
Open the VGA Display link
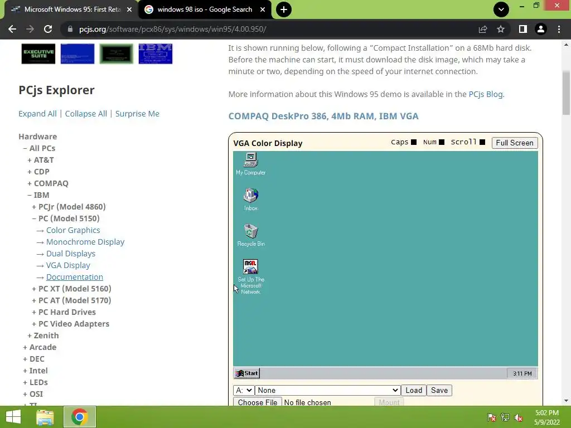point(68,265)
